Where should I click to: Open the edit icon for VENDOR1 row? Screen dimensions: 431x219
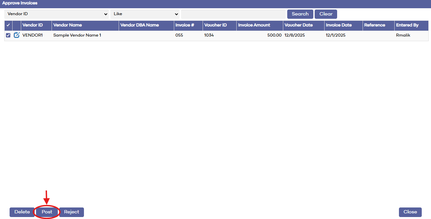tap(17, 35)
